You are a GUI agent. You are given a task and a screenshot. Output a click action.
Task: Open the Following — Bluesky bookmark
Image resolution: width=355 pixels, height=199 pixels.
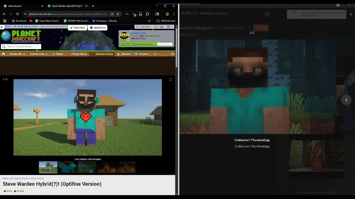pyautogui.click(x=105, y=21)
